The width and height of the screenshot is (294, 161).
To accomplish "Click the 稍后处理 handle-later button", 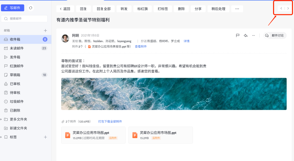I will (219, 9).
